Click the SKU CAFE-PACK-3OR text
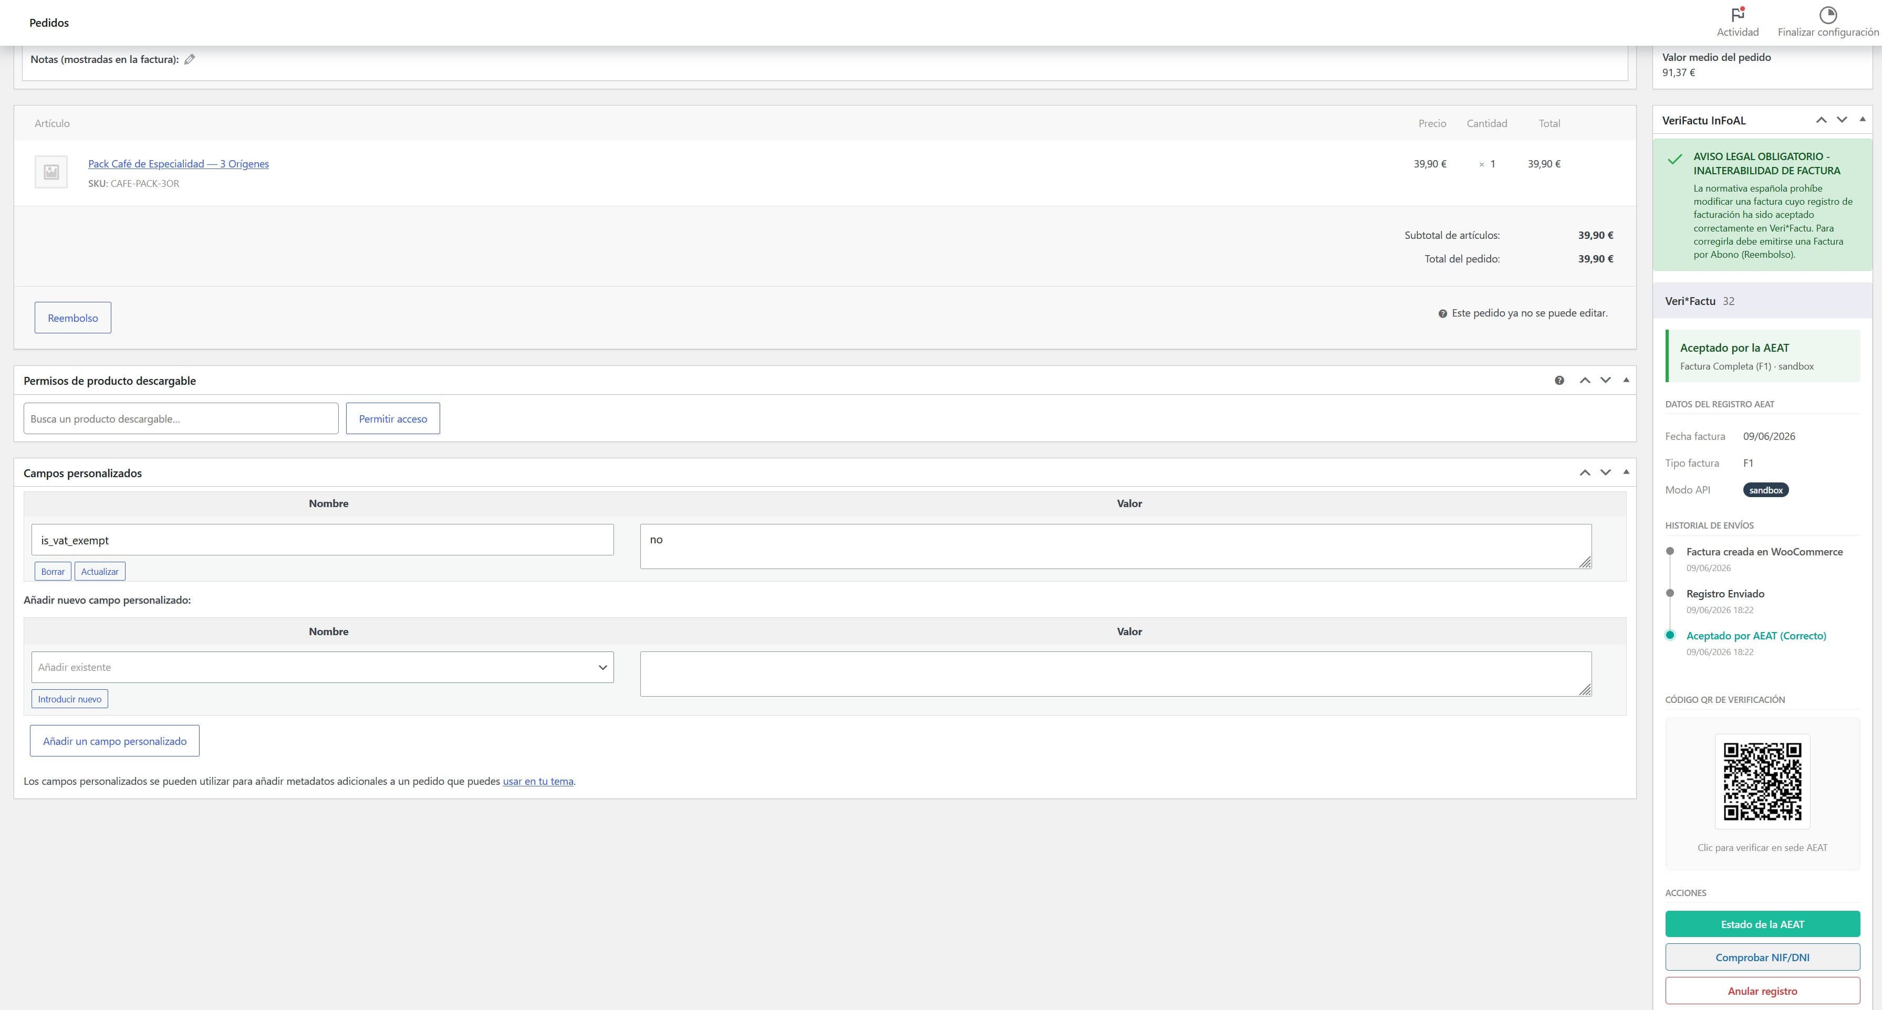The height and width of the screenshot is (1010, 1882). [x=134, y=183]
